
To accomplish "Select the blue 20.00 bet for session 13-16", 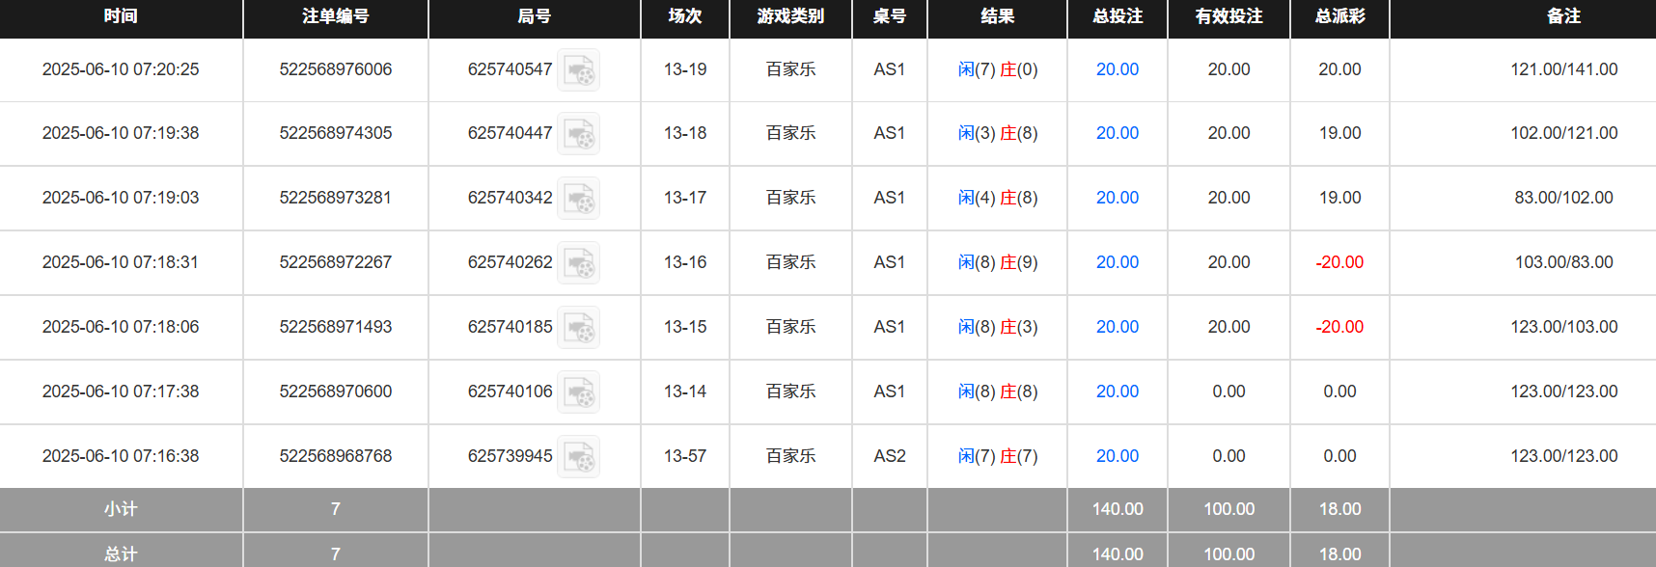I will point(1116,262).
